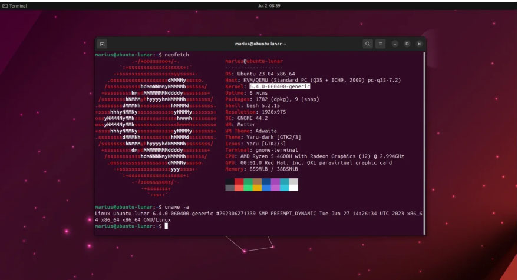Click the OS line Ubuntu 23.04 x86_64
The image size is (518, 280).
[260, 74]
